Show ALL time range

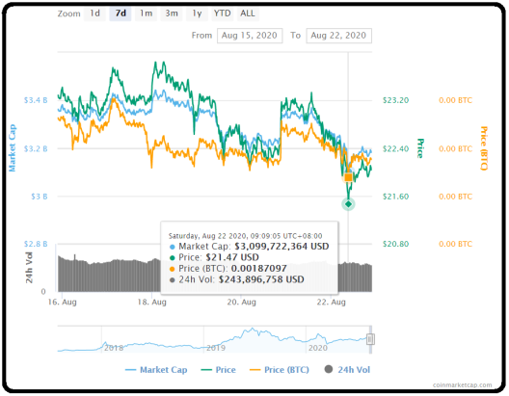coord(248,13)
